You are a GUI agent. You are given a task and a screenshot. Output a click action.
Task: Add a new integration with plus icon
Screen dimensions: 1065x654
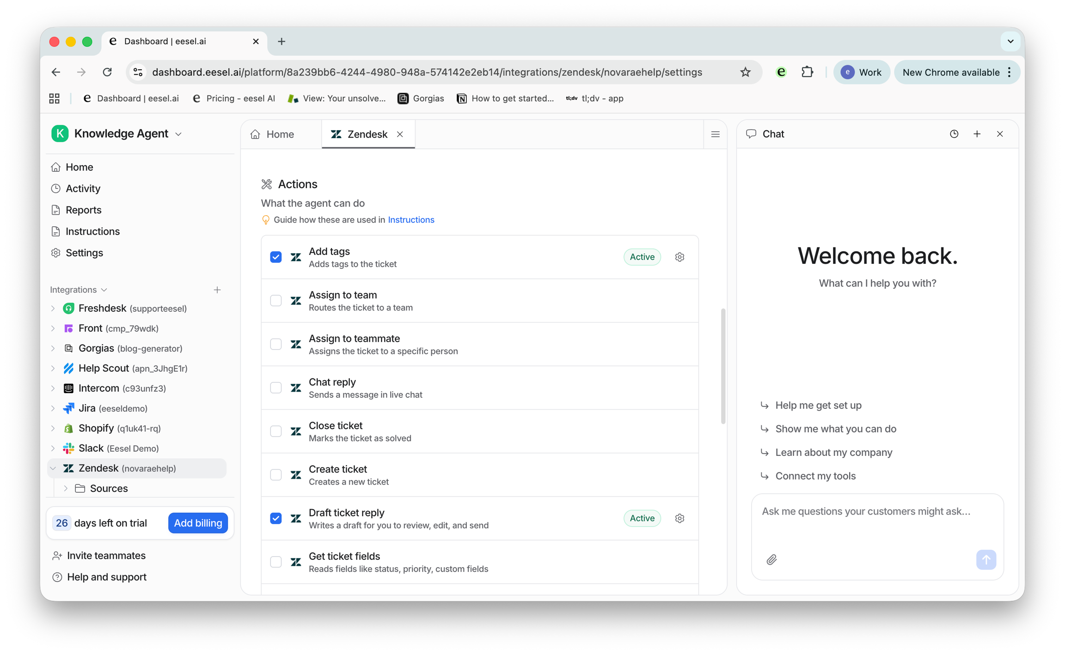(x=217, y=290)
